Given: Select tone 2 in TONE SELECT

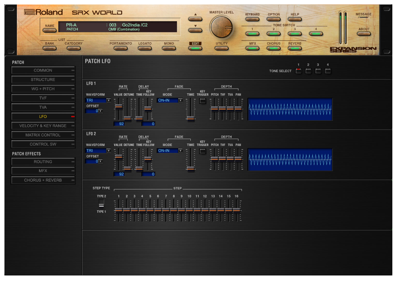Looking at the screenshot, I should click(x=308, y=71).
